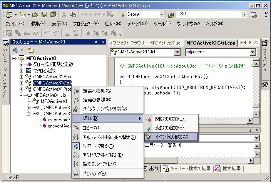Open the USD find combo dropdown
271x182 pixels.
[244, 15]
